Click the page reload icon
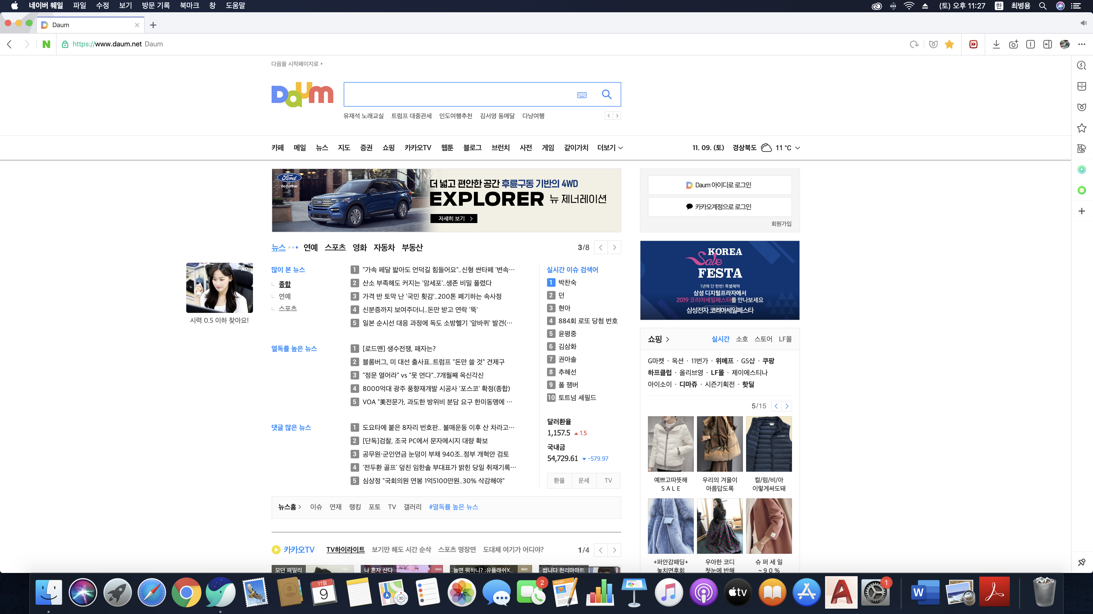 coord(914,45)
